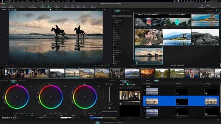This screenshot has width=221, height=124.
Task: Click the Lift wheel's luminance arc slider
Action: coord(4,98)
